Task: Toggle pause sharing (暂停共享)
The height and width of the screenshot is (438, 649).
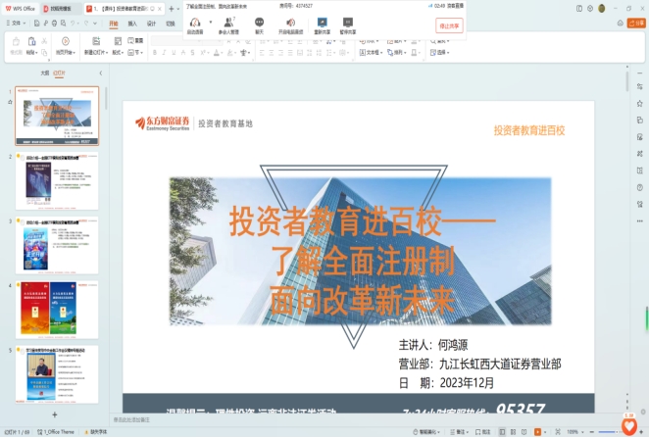Action: point(348,24)
